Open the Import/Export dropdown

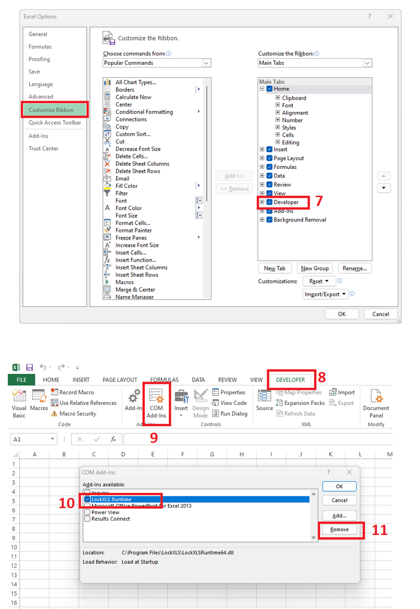(x=325, y=294)
